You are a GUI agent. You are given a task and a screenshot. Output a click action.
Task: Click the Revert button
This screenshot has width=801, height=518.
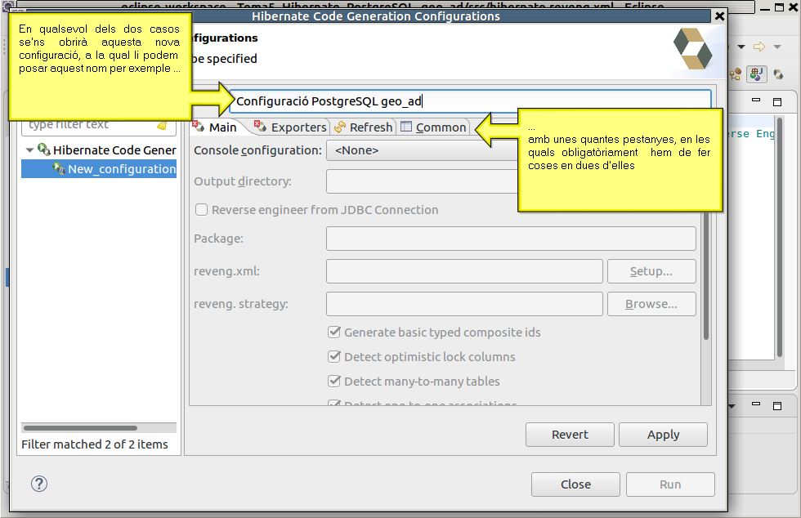click(x=570, y=435)
